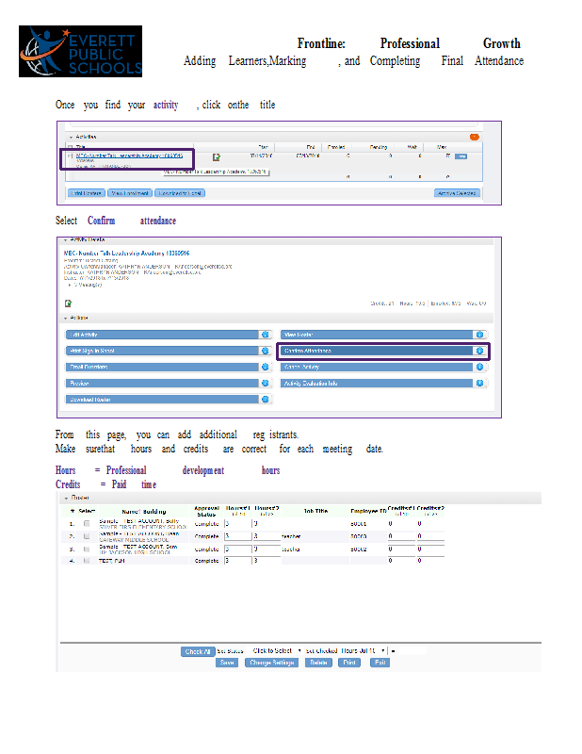Screen dimensions: 582x754
Task: Select the checkbox for roster row 2
Action: point(87,535)
